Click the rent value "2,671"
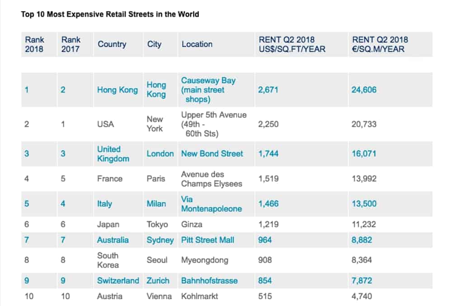The height and width of the screenshot is (306, 452). (x=268, y=90)
